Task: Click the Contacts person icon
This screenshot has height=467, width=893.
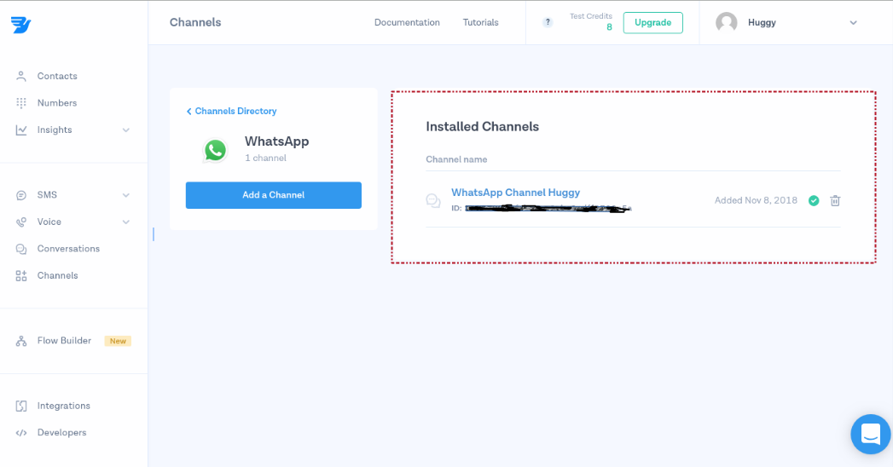Action: 21,76
